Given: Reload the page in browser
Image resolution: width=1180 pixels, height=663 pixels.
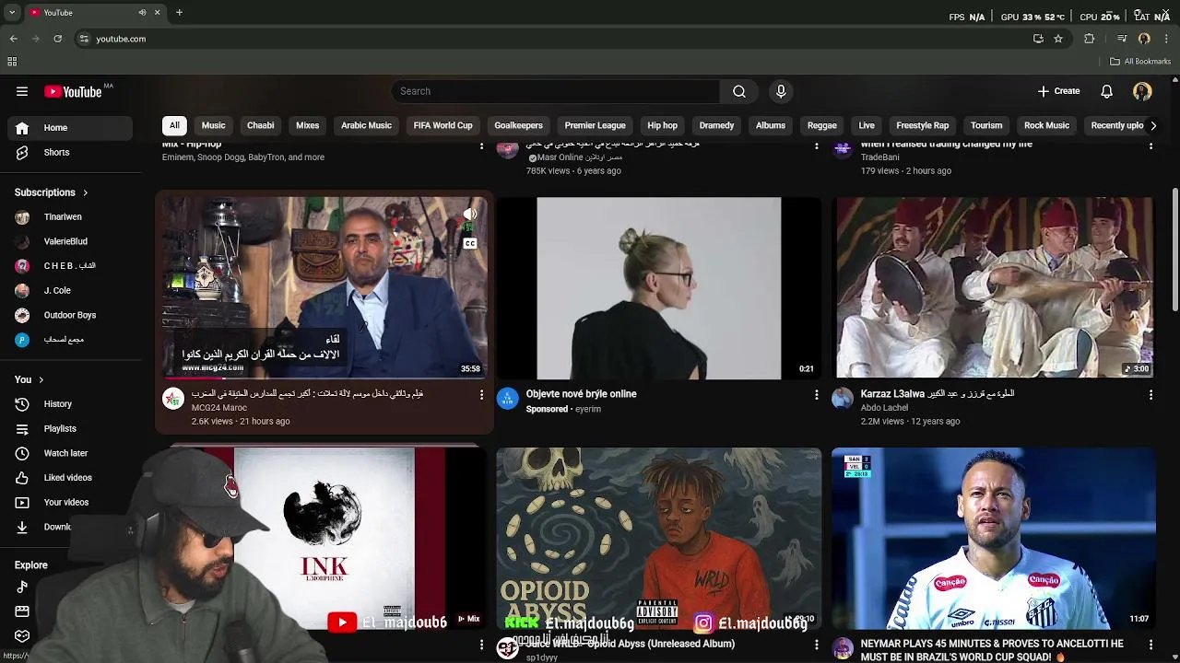Looking at the screenshot, I should 57,39.
